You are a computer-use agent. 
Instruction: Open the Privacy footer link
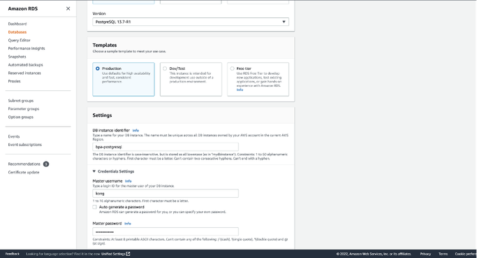425,254
